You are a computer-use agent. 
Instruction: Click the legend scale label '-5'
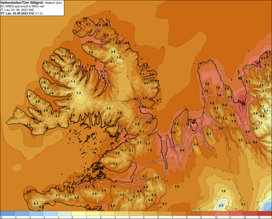[x=1, y=217]
